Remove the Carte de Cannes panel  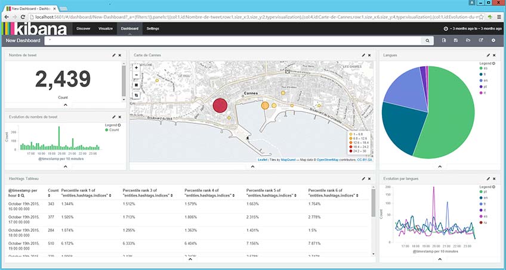click(x=369, y=55)
